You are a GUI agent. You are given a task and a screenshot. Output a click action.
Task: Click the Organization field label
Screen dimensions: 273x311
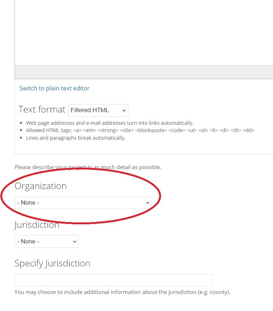pos(41,187)
